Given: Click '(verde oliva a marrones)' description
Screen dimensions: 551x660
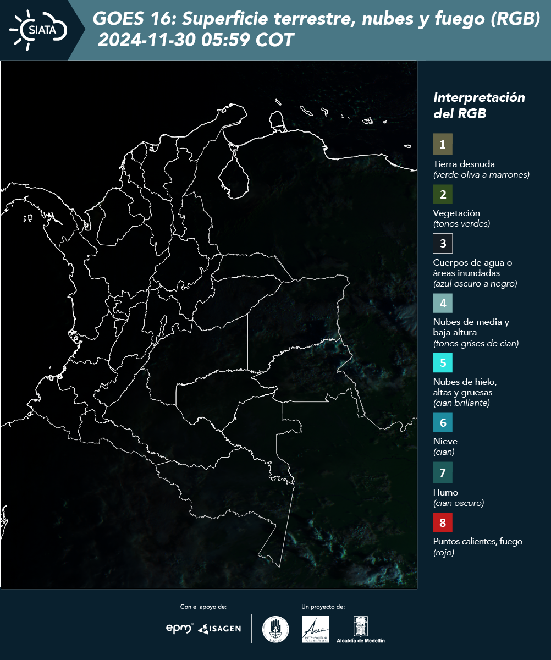Looking at the screenshot, I should (481, 175).
